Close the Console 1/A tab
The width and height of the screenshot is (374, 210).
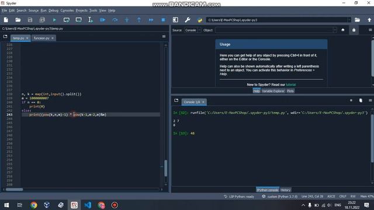[203, 102]
